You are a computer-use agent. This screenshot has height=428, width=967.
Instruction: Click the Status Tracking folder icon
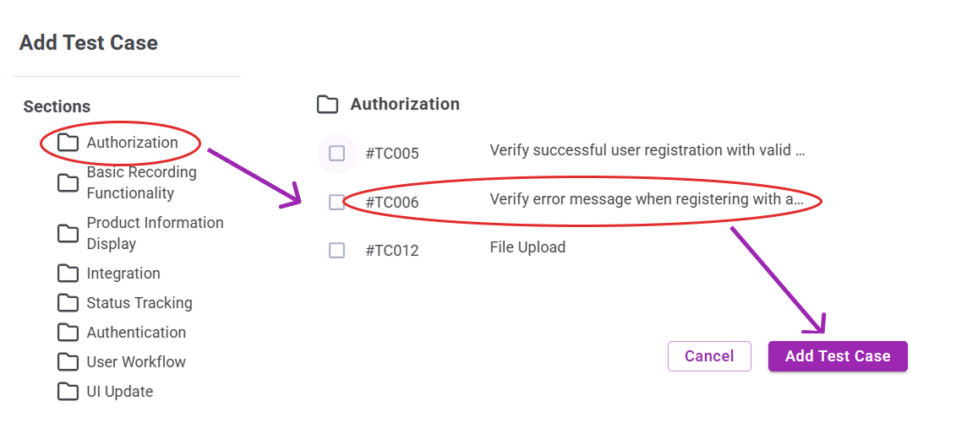(x=68, y=303)
